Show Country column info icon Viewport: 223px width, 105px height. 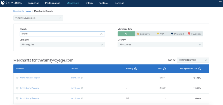[135, 69]
